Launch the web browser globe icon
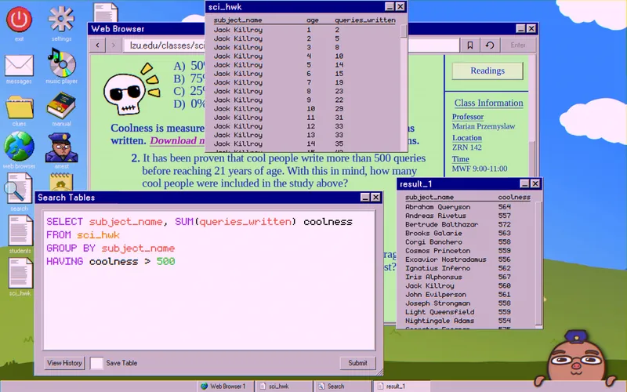Viewport: 627px width, 392px height. [19, 147]
